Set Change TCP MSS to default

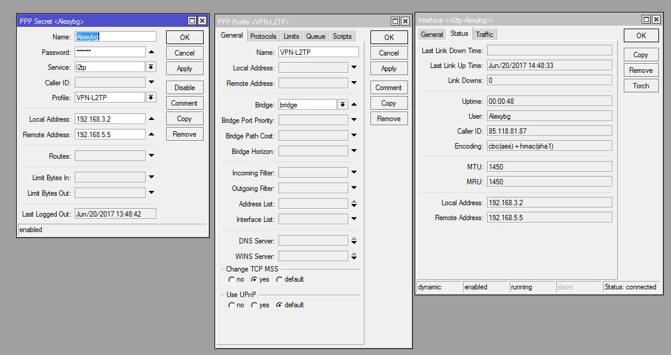pos(279,279)
